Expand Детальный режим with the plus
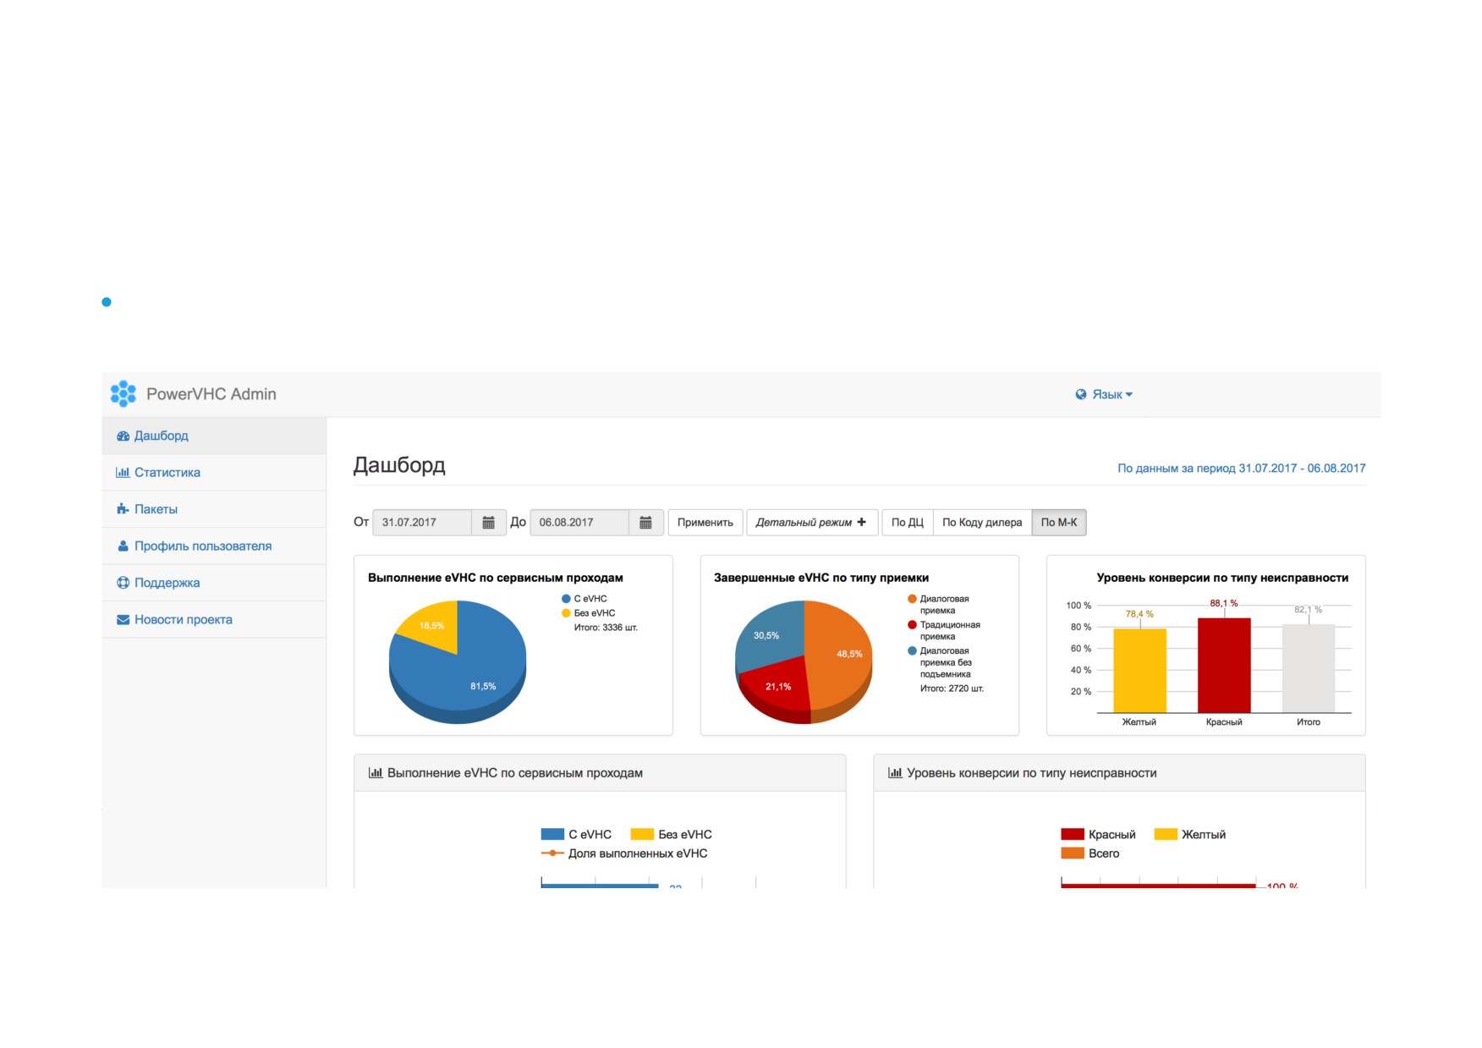The image size is (1482, 1048). point(811,523)
